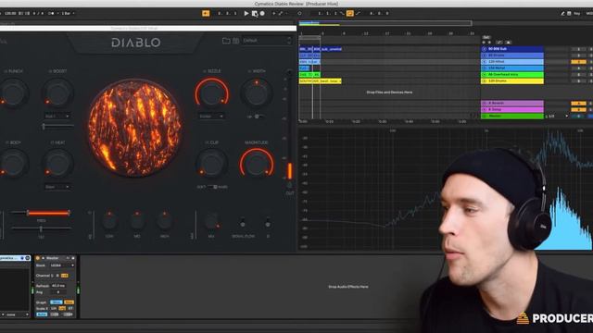Click the Diablo save preset icon
The height and width of the screenshot is (333, 593).
(x=235, y=41)
